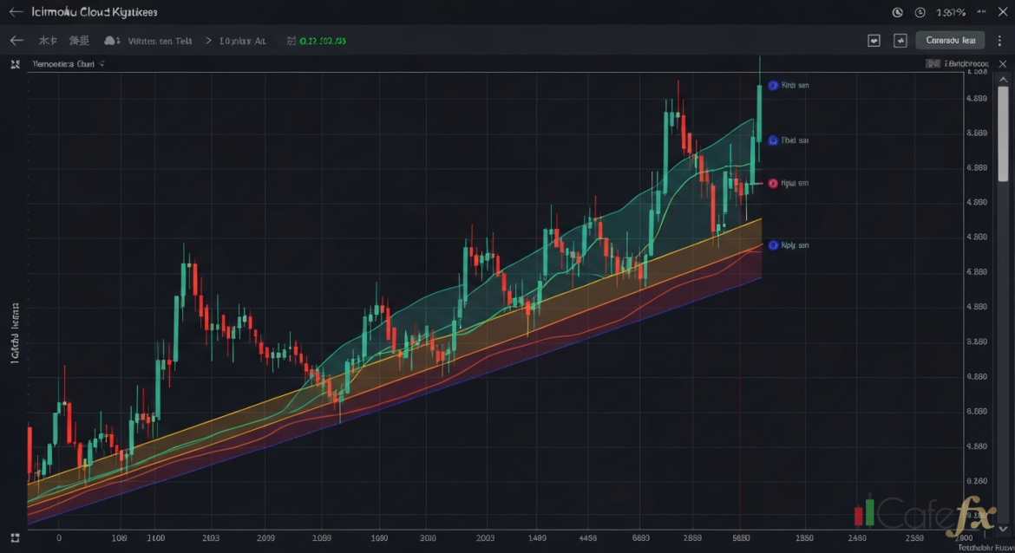
Task: Expand the chevron next to the symbol name
Action: coord(208,40)
